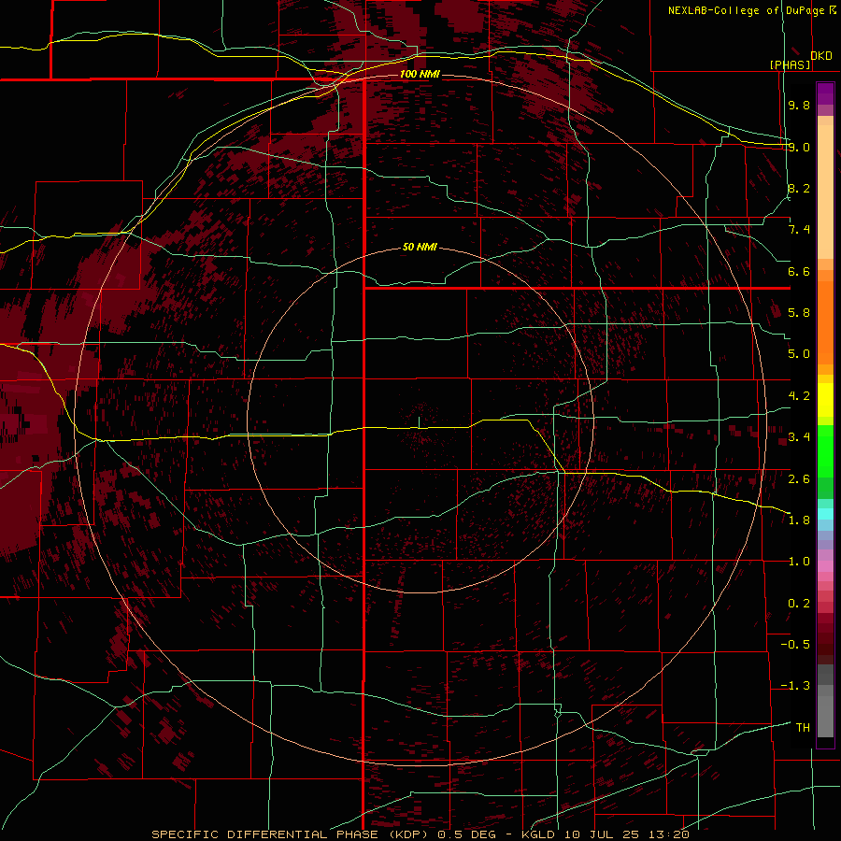The image size is (841, 841).
Task: Click the 5.8 scale value
Action: click(x=799, y=313)
